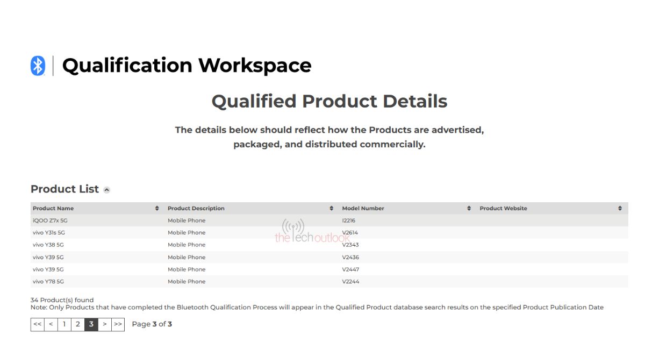Click model number V2343
Image resolution: width=645 pixels, height=363 pixels.
tap(350, 245)
